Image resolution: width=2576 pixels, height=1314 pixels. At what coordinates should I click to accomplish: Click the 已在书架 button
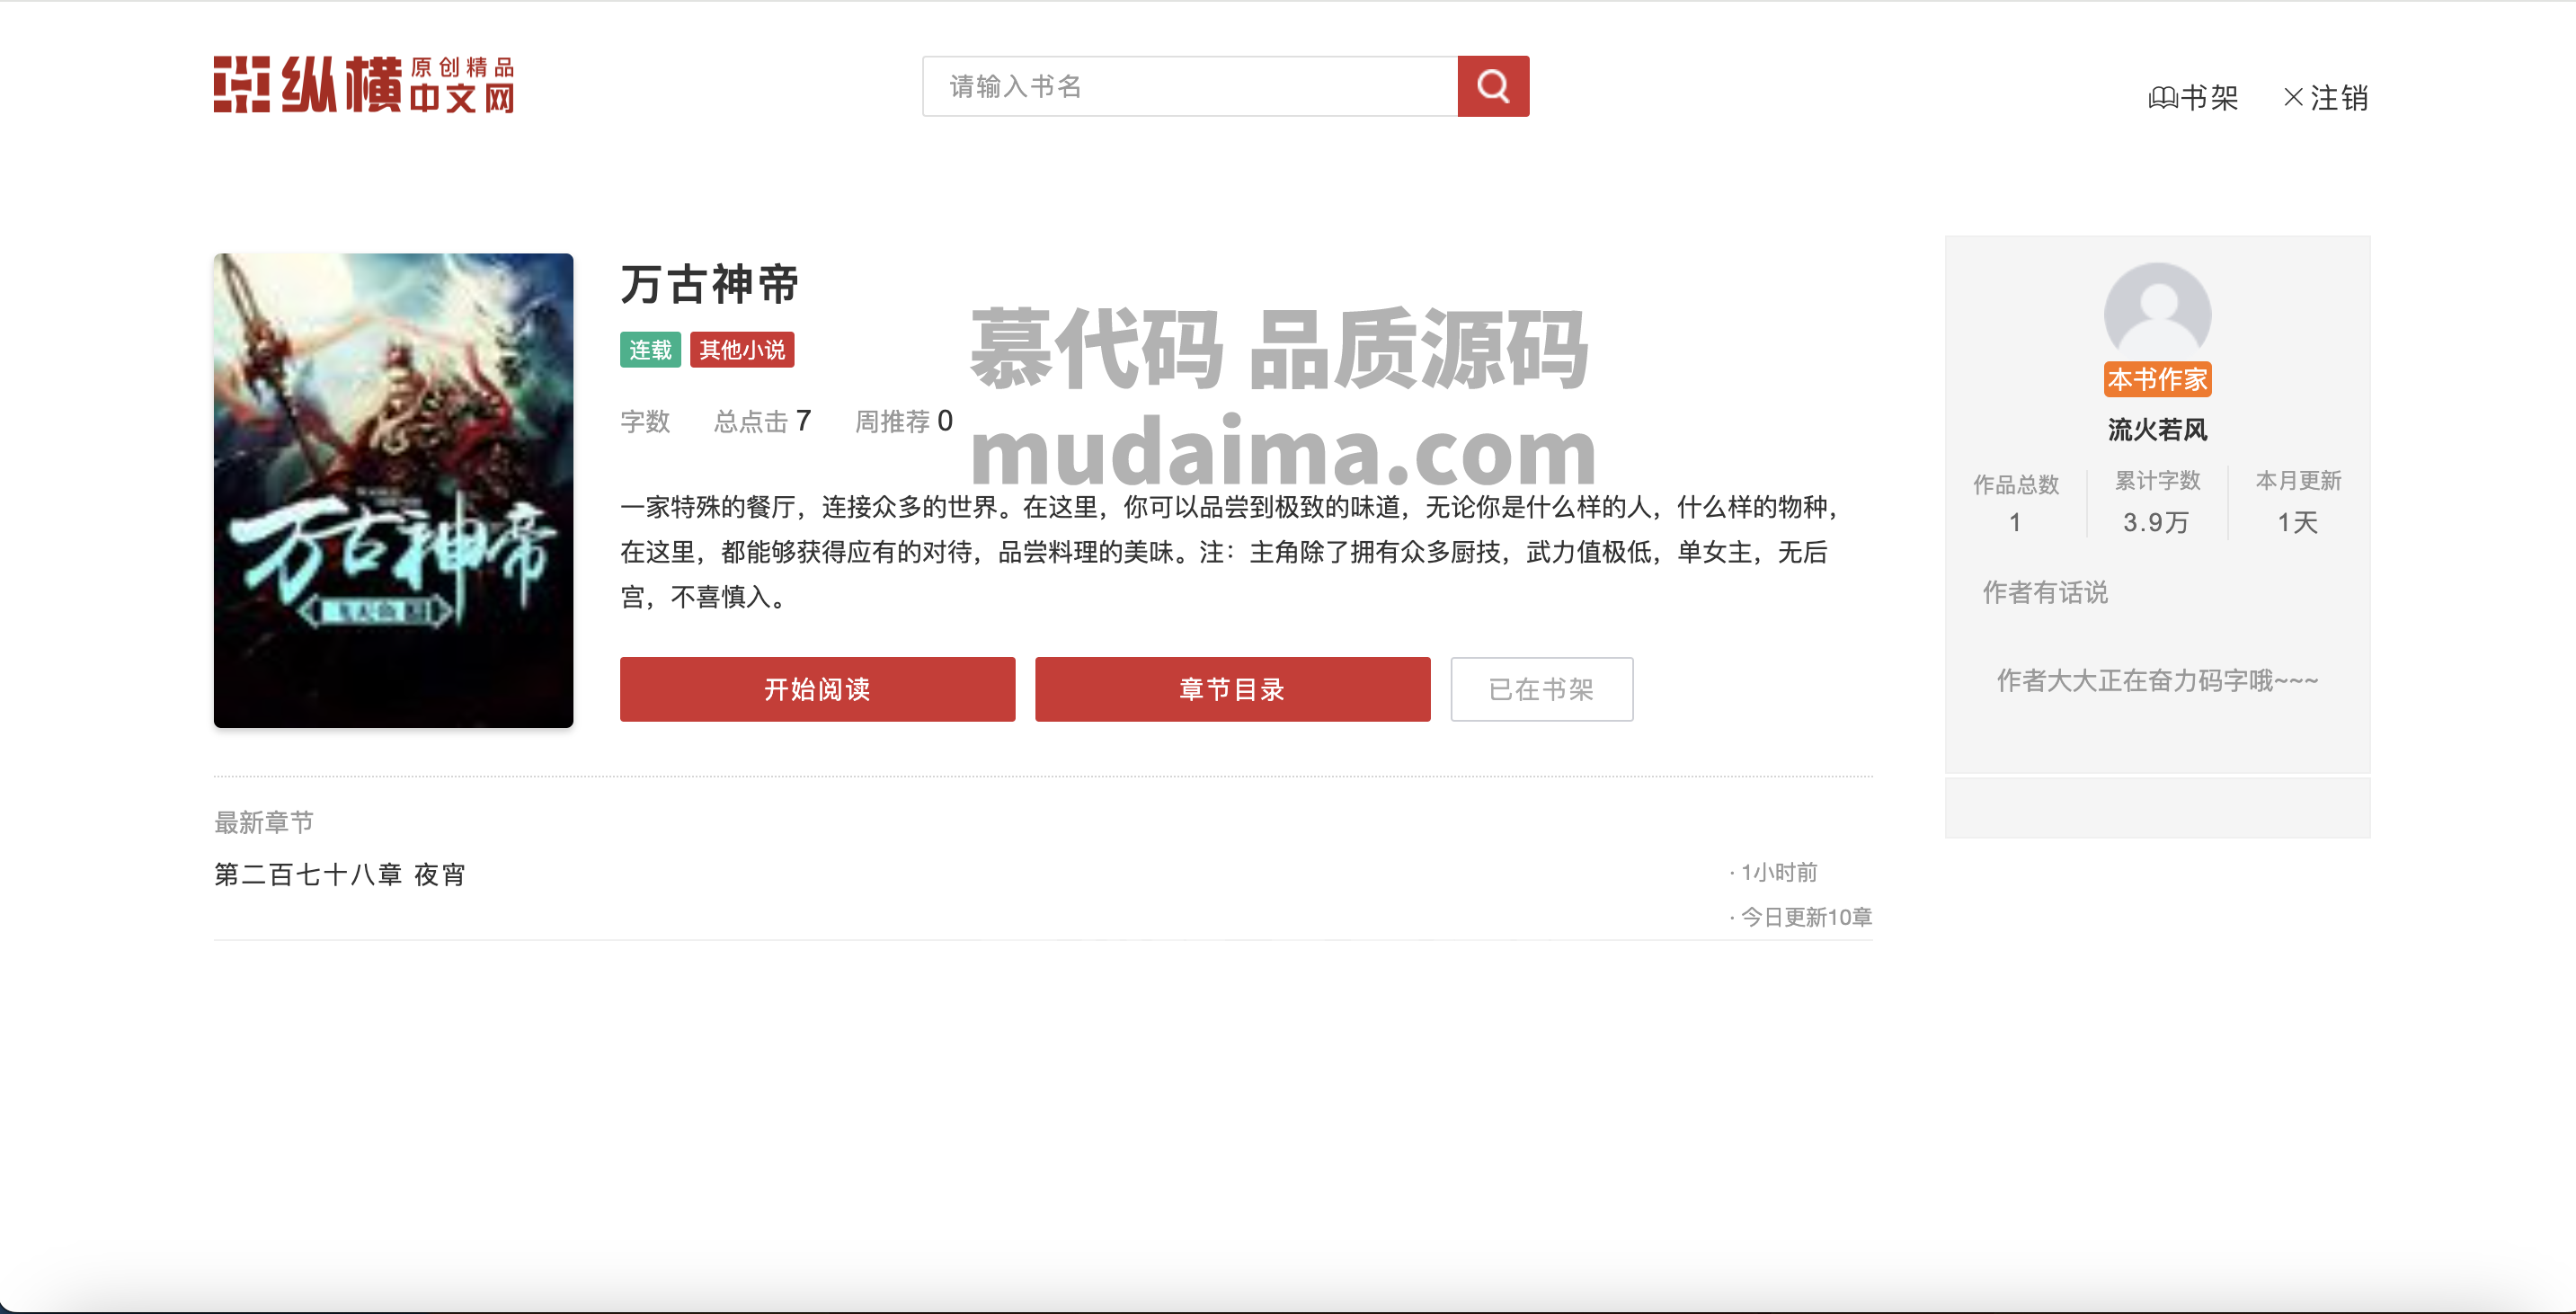[1541, 689]
